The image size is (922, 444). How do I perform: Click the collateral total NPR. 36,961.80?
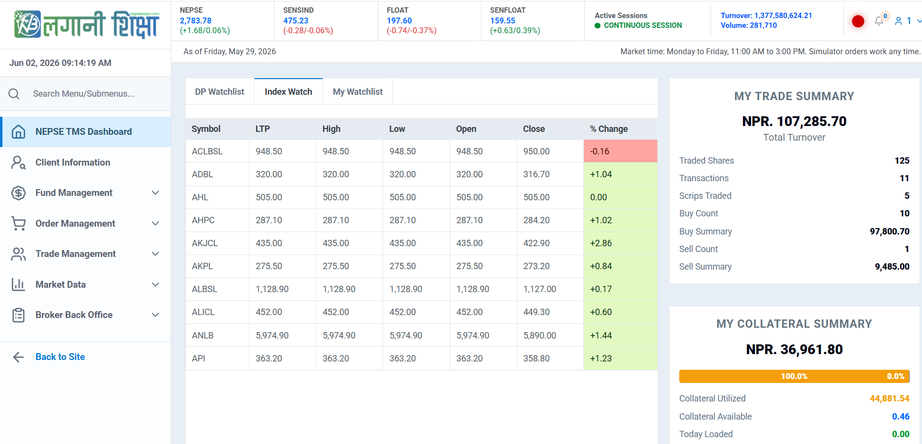[794, 350]
